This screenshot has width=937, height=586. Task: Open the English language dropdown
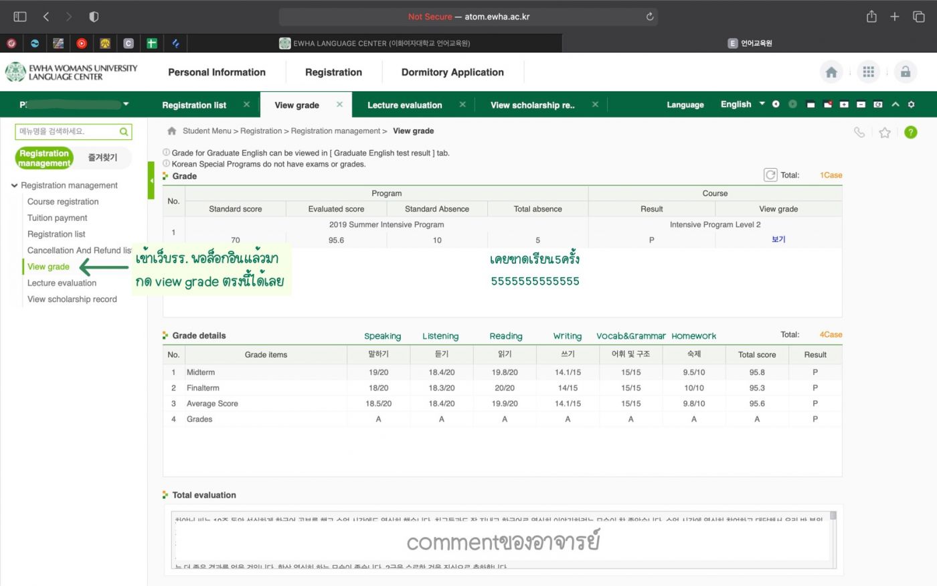(742, 104)
